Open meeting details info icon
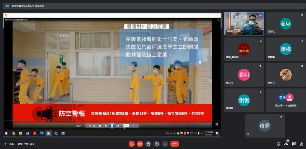This screenshot has width=306, height=149. (x=278, y=144)
